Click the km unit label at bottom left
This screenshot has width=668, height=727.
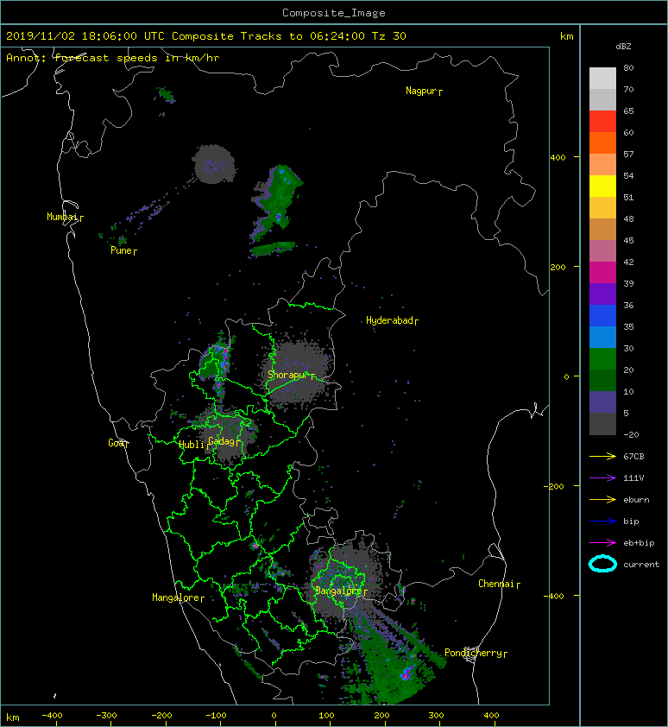click(x=13, y=718)
